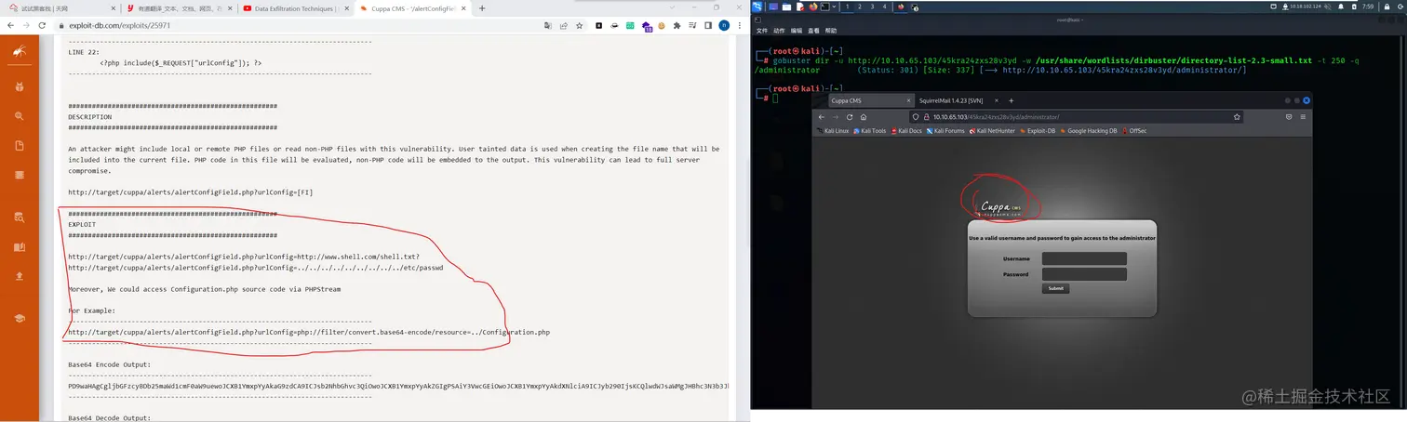This screenshot has height=422, width=1407.
Task: Click Submit button on Cuppa login
Action: pyautogui.click(x=1055, y=289)
